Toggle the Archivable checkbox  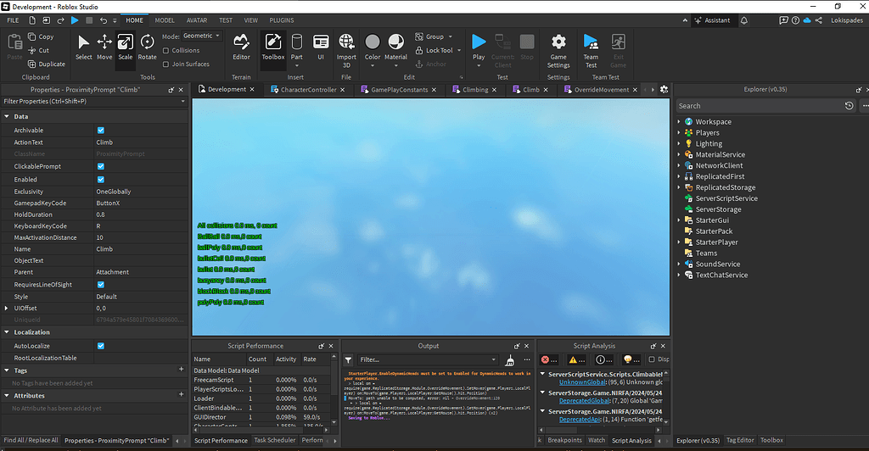[x=101, y=130]
